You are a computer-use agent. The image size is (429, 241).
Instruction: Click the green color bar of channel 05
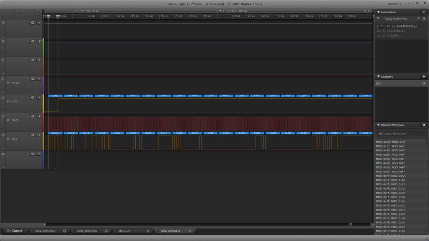click(x=43, y=47)
